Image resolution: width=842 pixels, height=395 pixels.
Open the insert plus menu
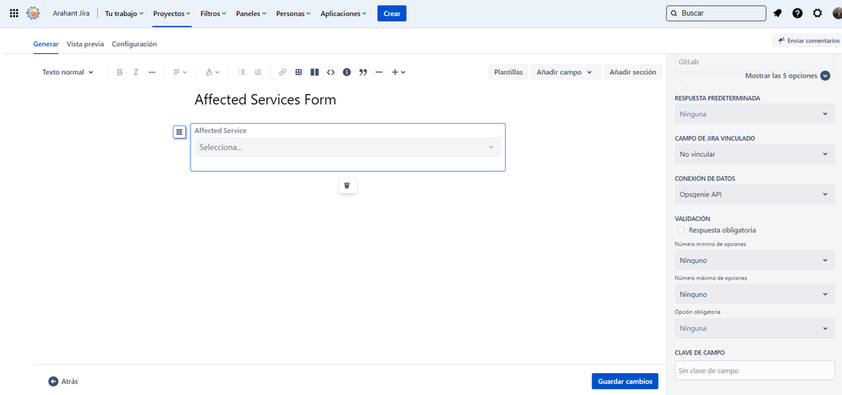[398, 72]
